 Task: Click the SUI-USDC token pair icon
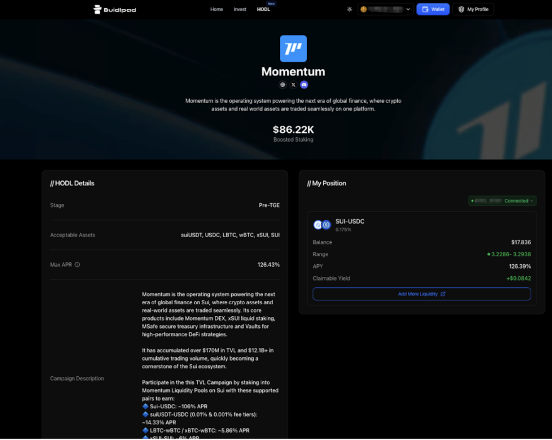[322, 225]
